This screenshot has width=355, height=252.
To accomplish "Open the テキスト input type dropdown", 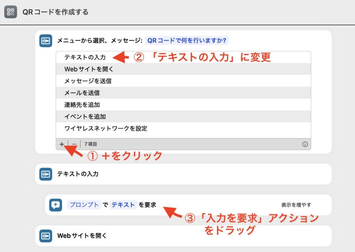I will [x=123, y=205].
